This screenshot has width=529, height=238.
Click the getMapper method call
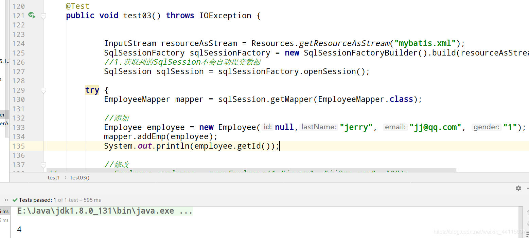pos(292,100)
